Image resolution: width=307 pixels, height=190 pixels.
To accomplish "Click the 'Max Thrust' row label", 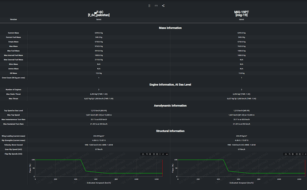I will click(13, 99).
